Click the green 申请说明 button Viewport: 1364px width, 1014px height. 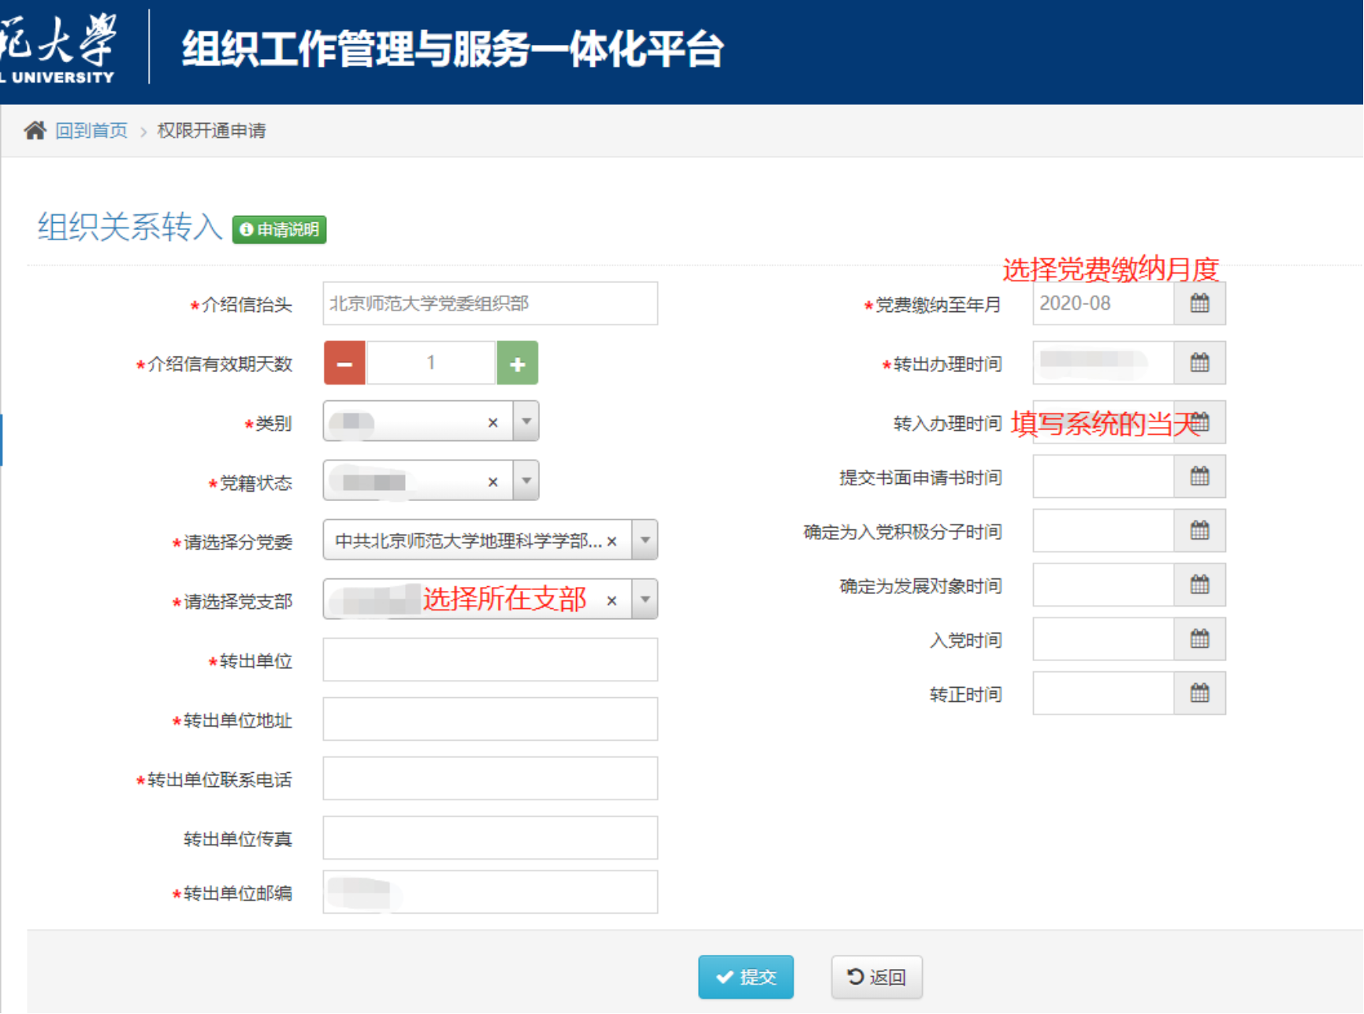(280, 229)
